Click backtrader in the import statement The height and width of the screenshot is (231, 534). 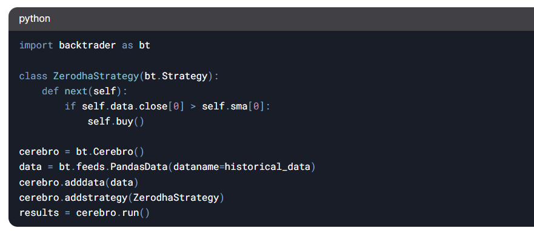87,45
